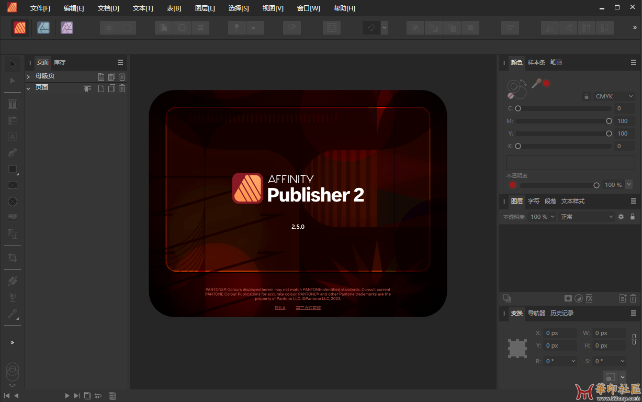642x402 pixels.
Task: Select the Picture Frame Ellipse tool
Action: pyautogui.click(x=13, y=202)
